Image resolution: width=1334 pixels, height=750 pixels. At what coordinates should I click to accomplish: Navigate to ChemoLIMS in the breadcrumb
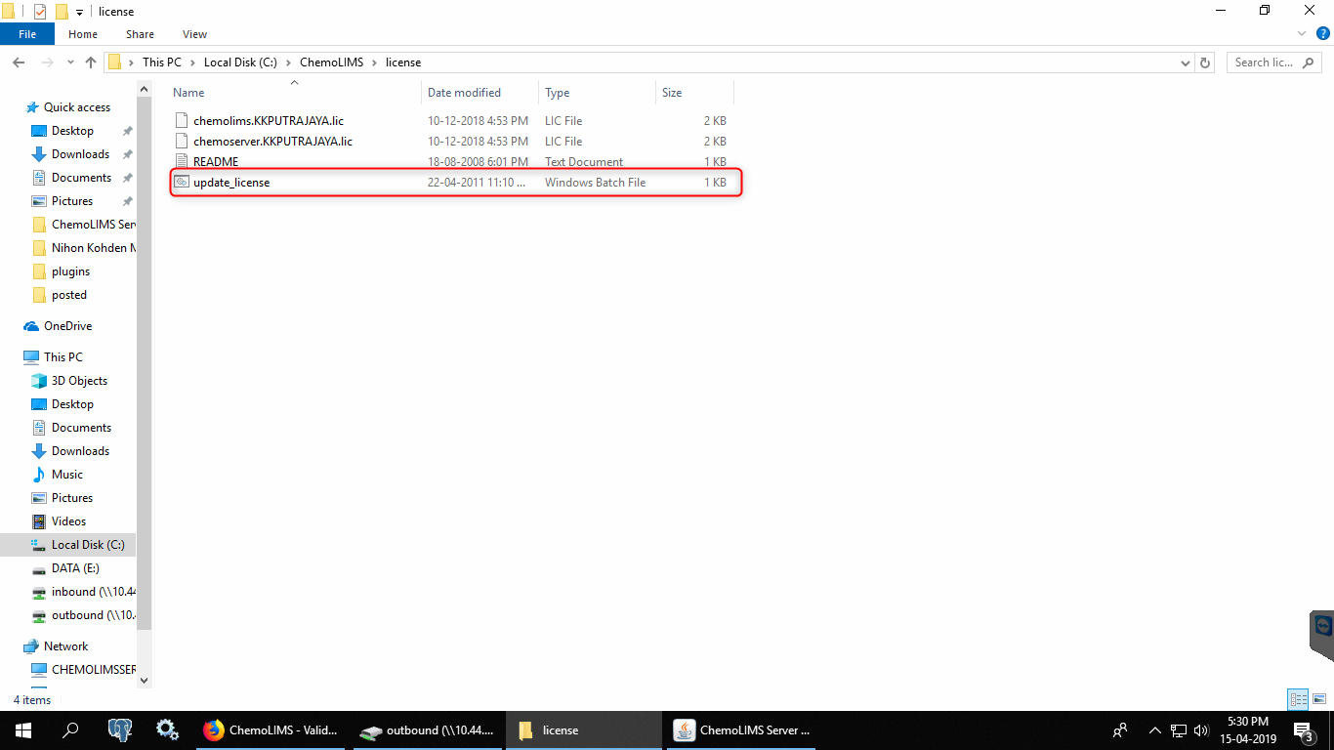click(x=331, y=62)
